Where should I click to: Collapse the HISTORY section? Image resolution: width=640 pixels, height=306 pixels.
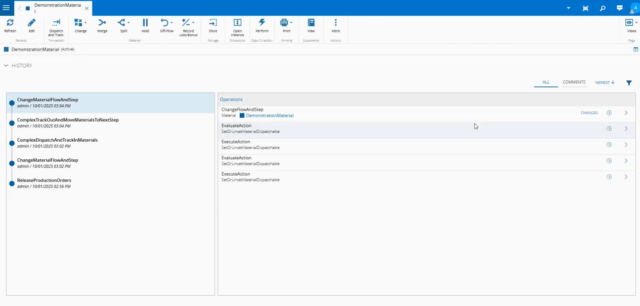point(6,65)
